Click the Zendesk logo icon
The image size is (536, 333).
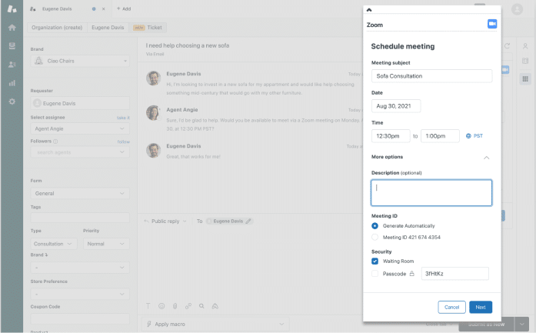tap(12, 9)
